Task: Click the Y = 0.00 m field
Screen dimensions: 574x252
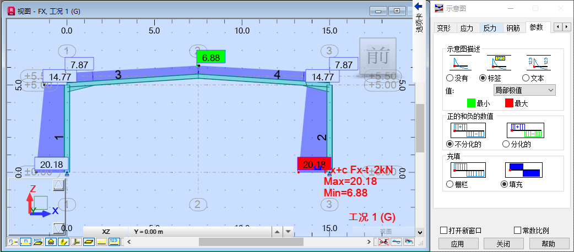Action: coord(199,232)
